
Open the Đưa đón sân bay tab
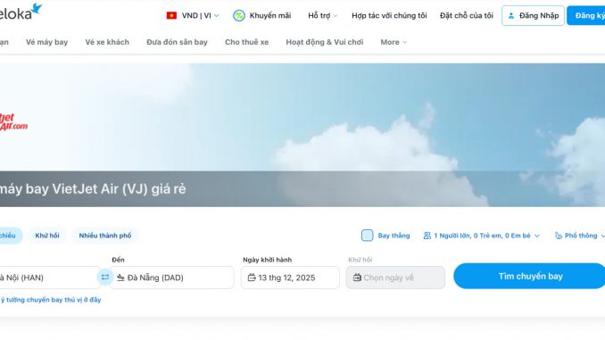tap(177, 42)
